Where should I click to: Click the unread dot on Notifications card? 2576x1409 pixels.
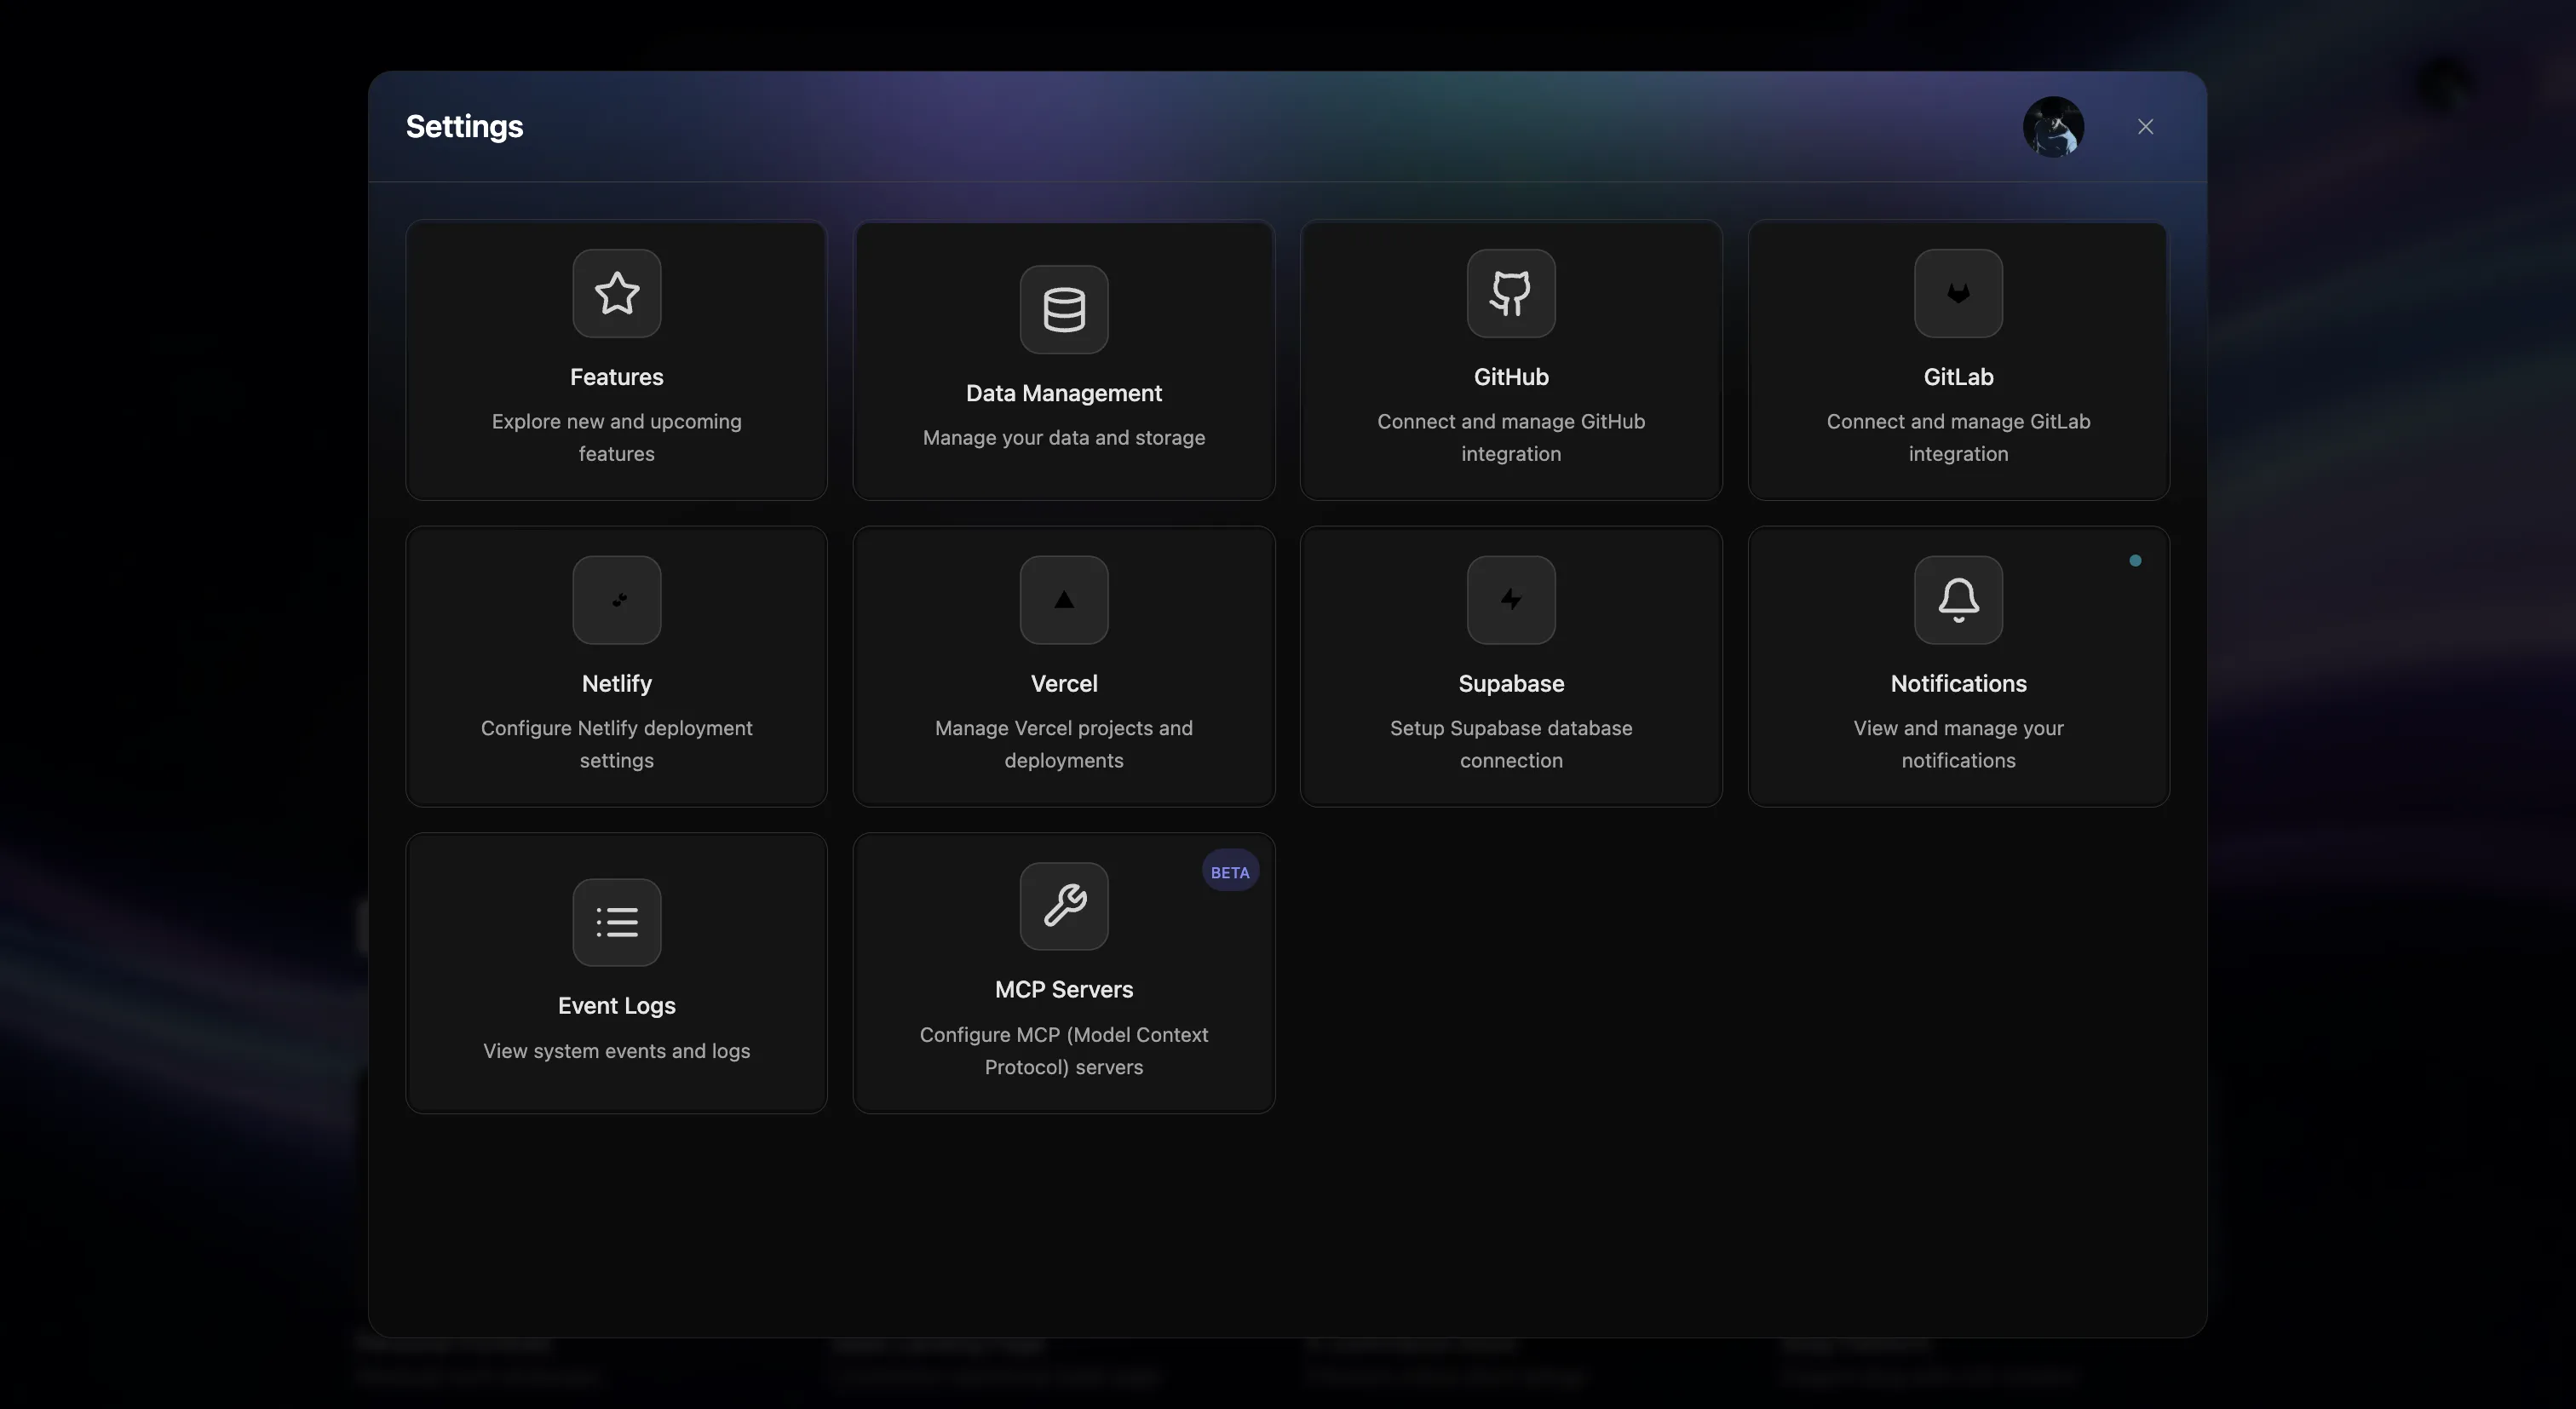click(x=2135, y=561)
